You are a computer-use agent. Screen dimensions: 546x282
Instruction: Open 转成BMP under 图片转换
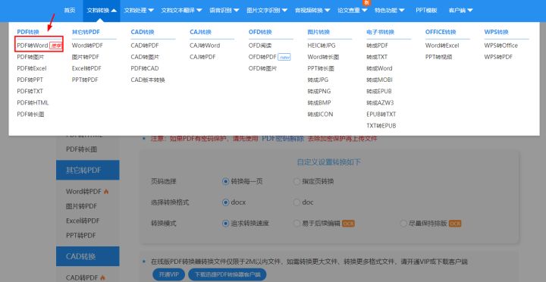point(319,102)
